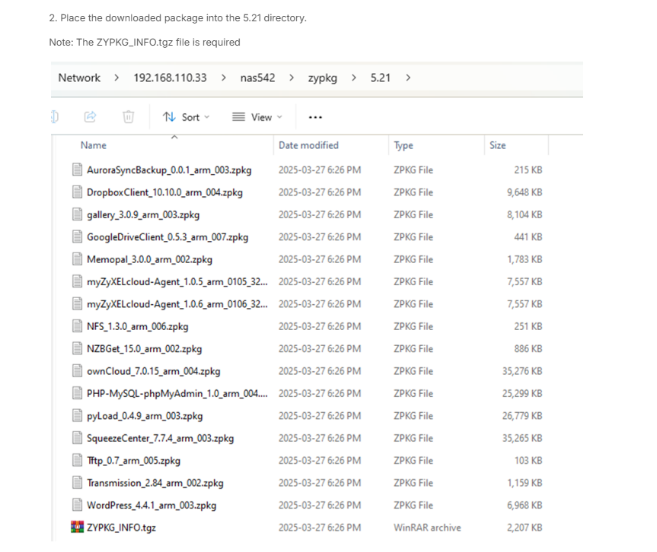Screen dimensions: 657x552
Task: Click the 9,648 KB size value
Action: click(x=525, y=192)
